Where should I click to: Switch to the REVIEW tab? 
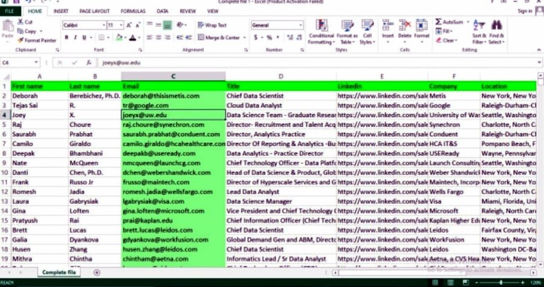[188, 11]
